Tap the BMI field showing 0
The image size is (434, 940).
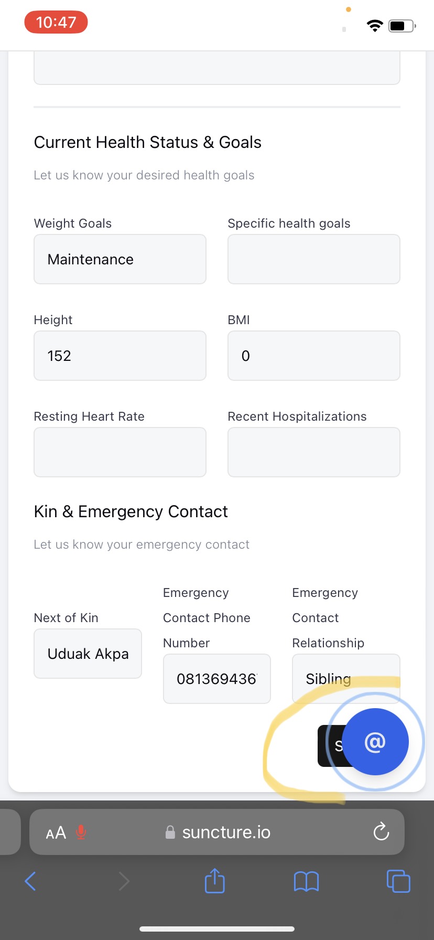pos(313,356)
